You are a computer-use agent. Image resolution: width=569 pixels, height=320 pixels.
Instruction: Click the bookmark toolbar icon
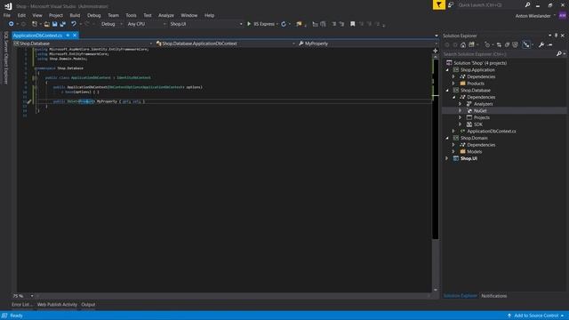pos(352,24)
